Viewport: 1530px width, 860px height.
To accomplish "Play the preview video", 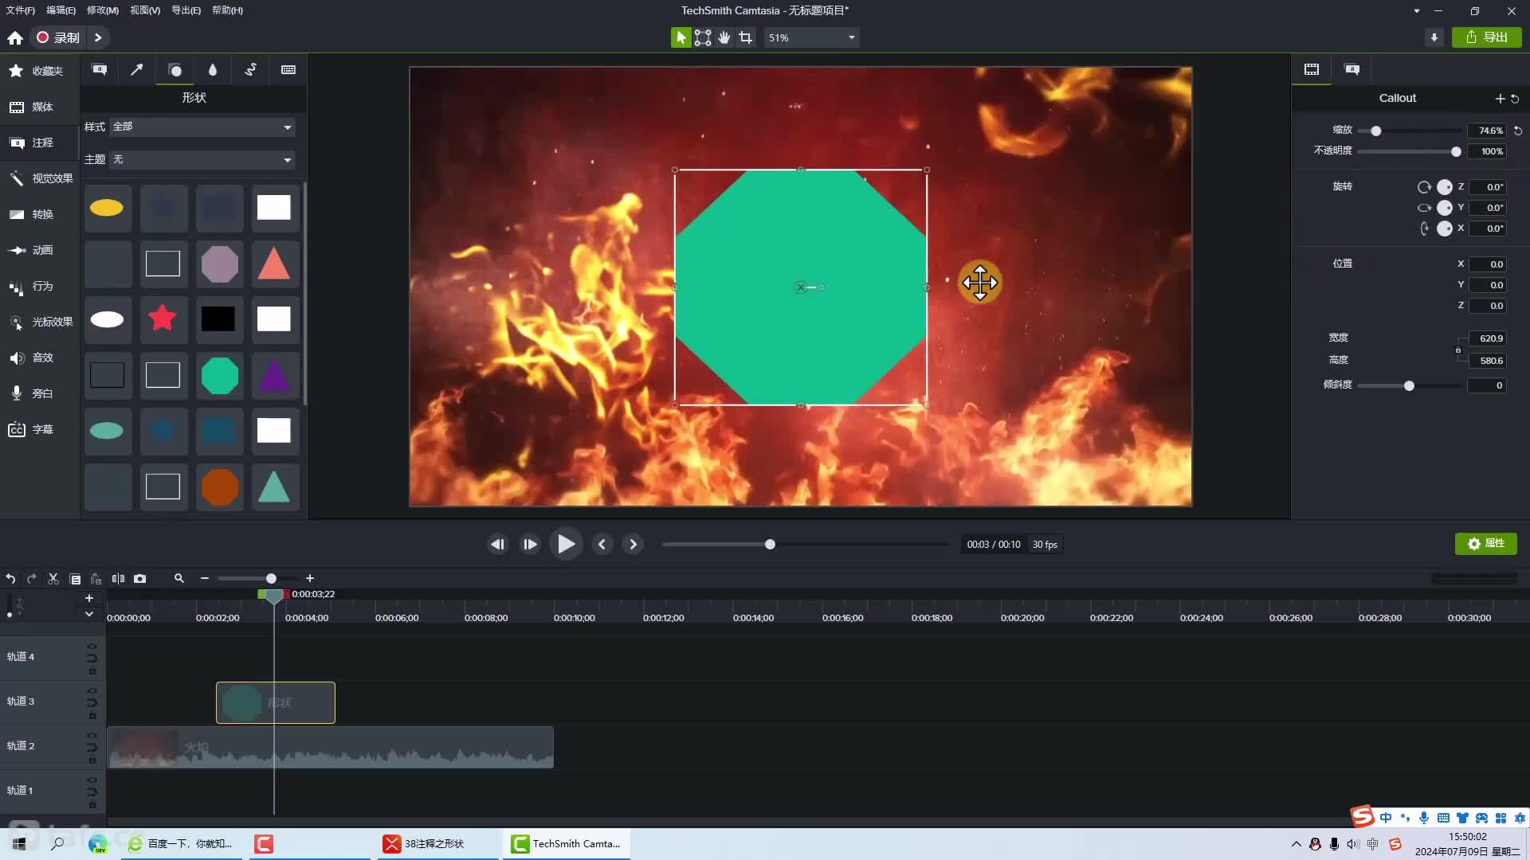I will 566,545.
